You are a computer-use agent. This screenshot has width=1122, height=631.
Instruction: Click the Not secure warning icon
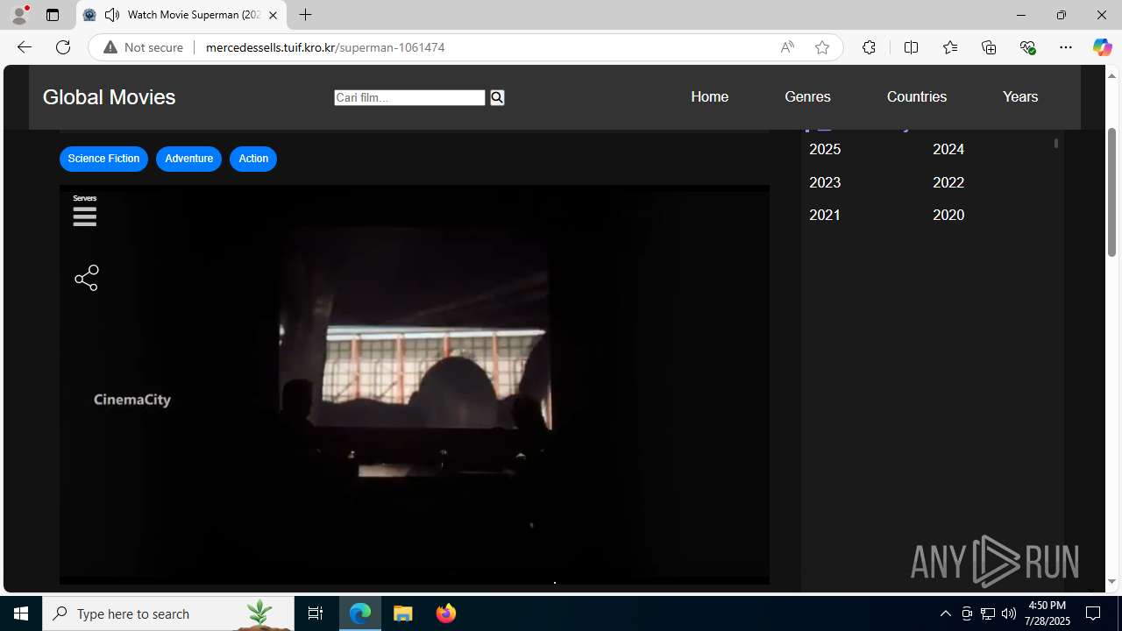pyautogui.click(x=110, y=47)
